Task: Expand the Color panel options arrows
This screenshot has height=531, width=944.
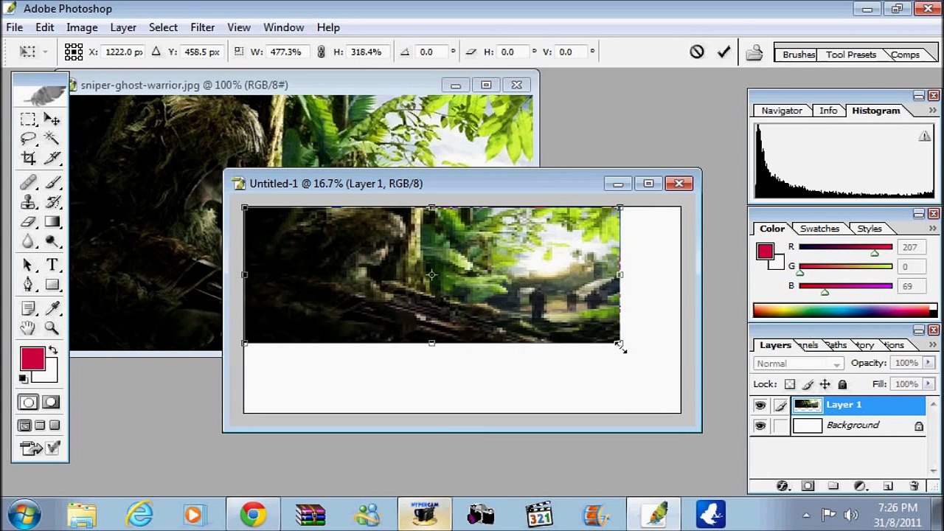Action: 933,229
